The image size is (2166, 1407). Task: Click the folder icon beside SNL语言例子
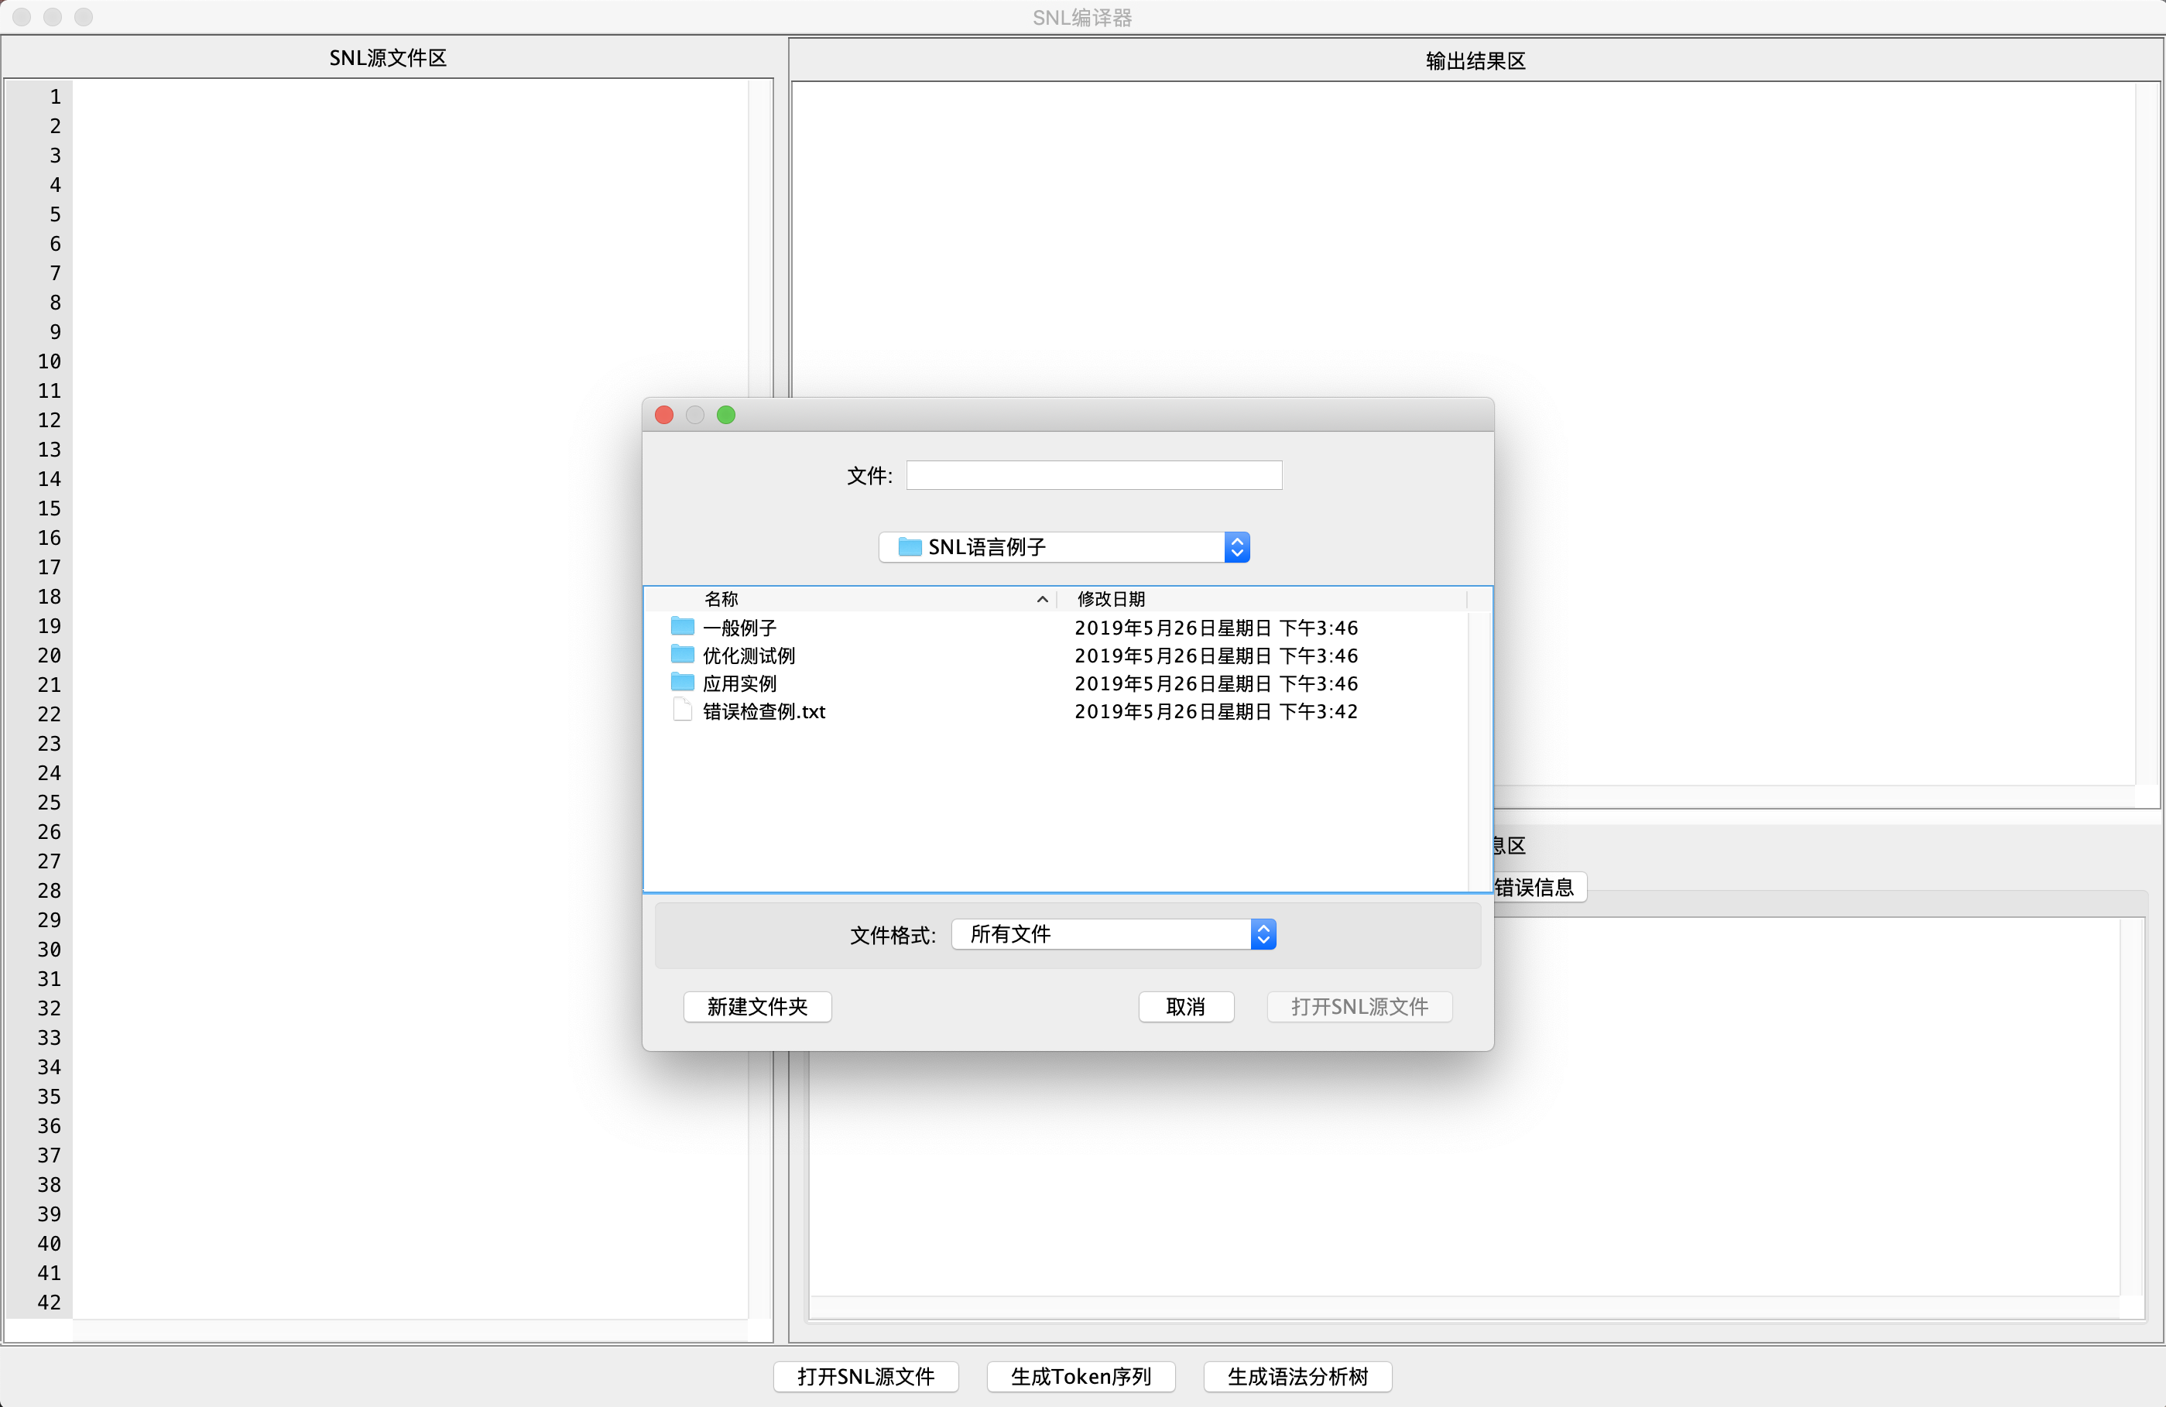[909, 547]
